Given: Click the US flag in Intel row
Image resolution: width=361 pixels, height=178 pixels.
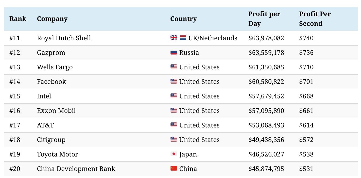Looking at the screenshot, I should pos(174,96).
